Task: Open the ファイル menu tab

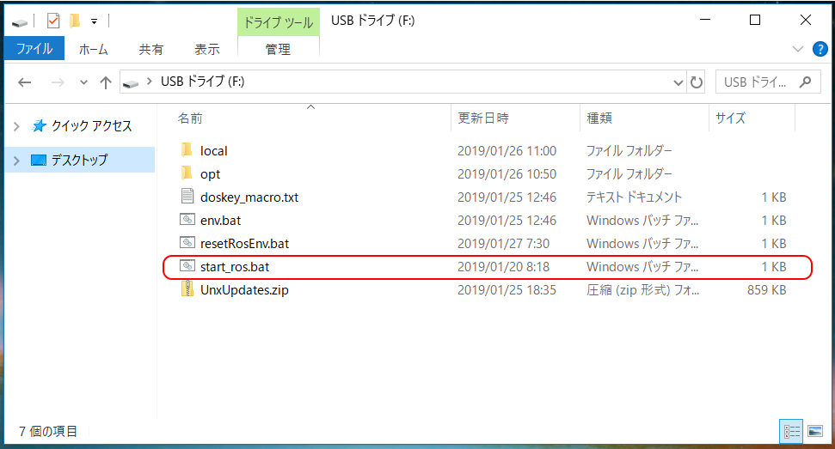Action: pos(34,49)
